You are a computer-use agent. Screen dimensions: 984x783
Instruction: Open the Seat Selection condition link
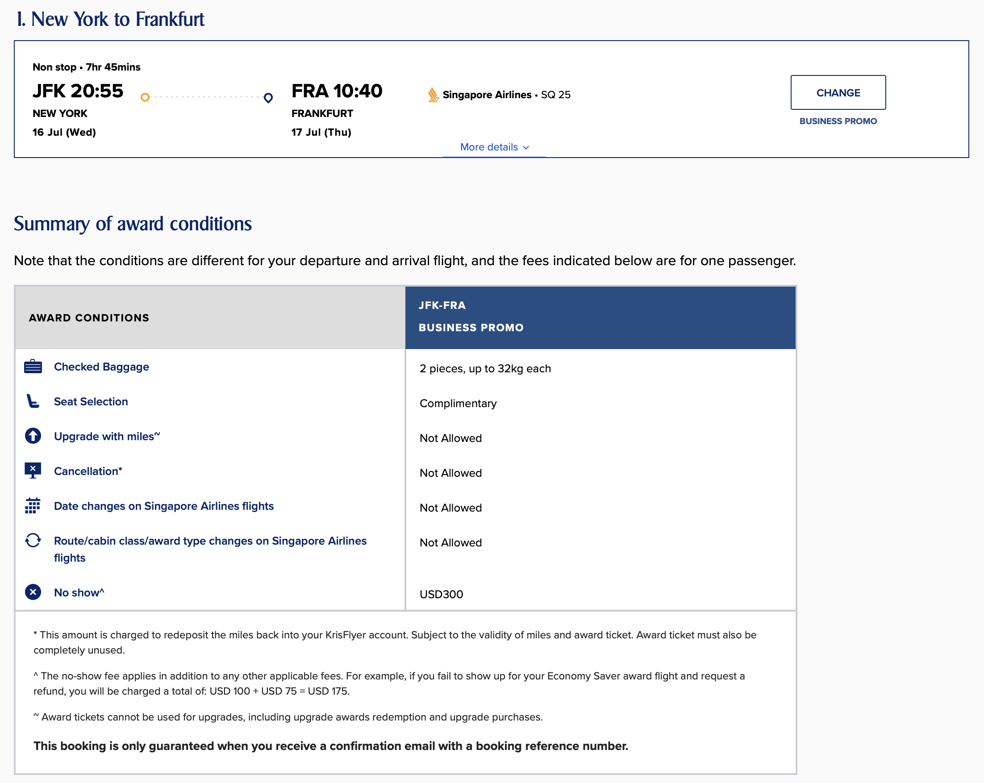91,401
